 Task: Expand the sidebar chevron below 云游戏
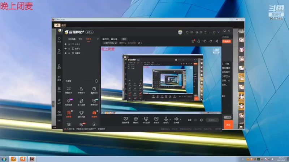pos(59,121)
